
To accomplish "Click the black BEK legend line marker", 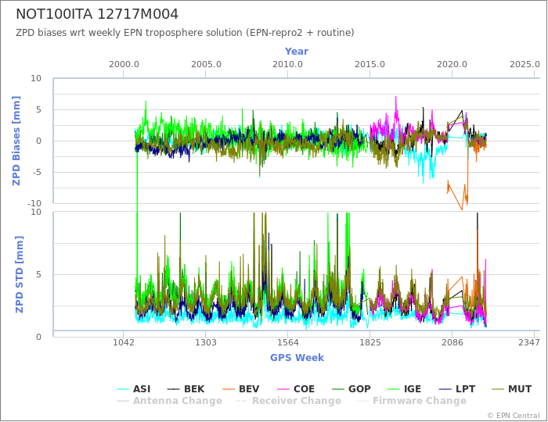I will pyautogui.click(x=174, y=389).
